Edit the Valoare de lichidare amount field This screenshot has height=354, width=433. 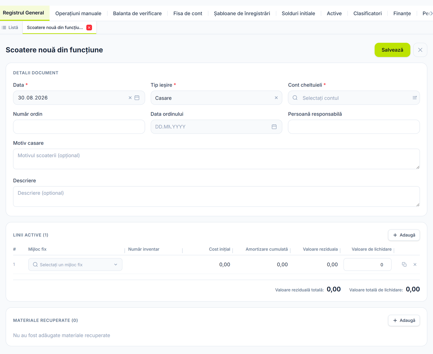[x=367, y=264]
